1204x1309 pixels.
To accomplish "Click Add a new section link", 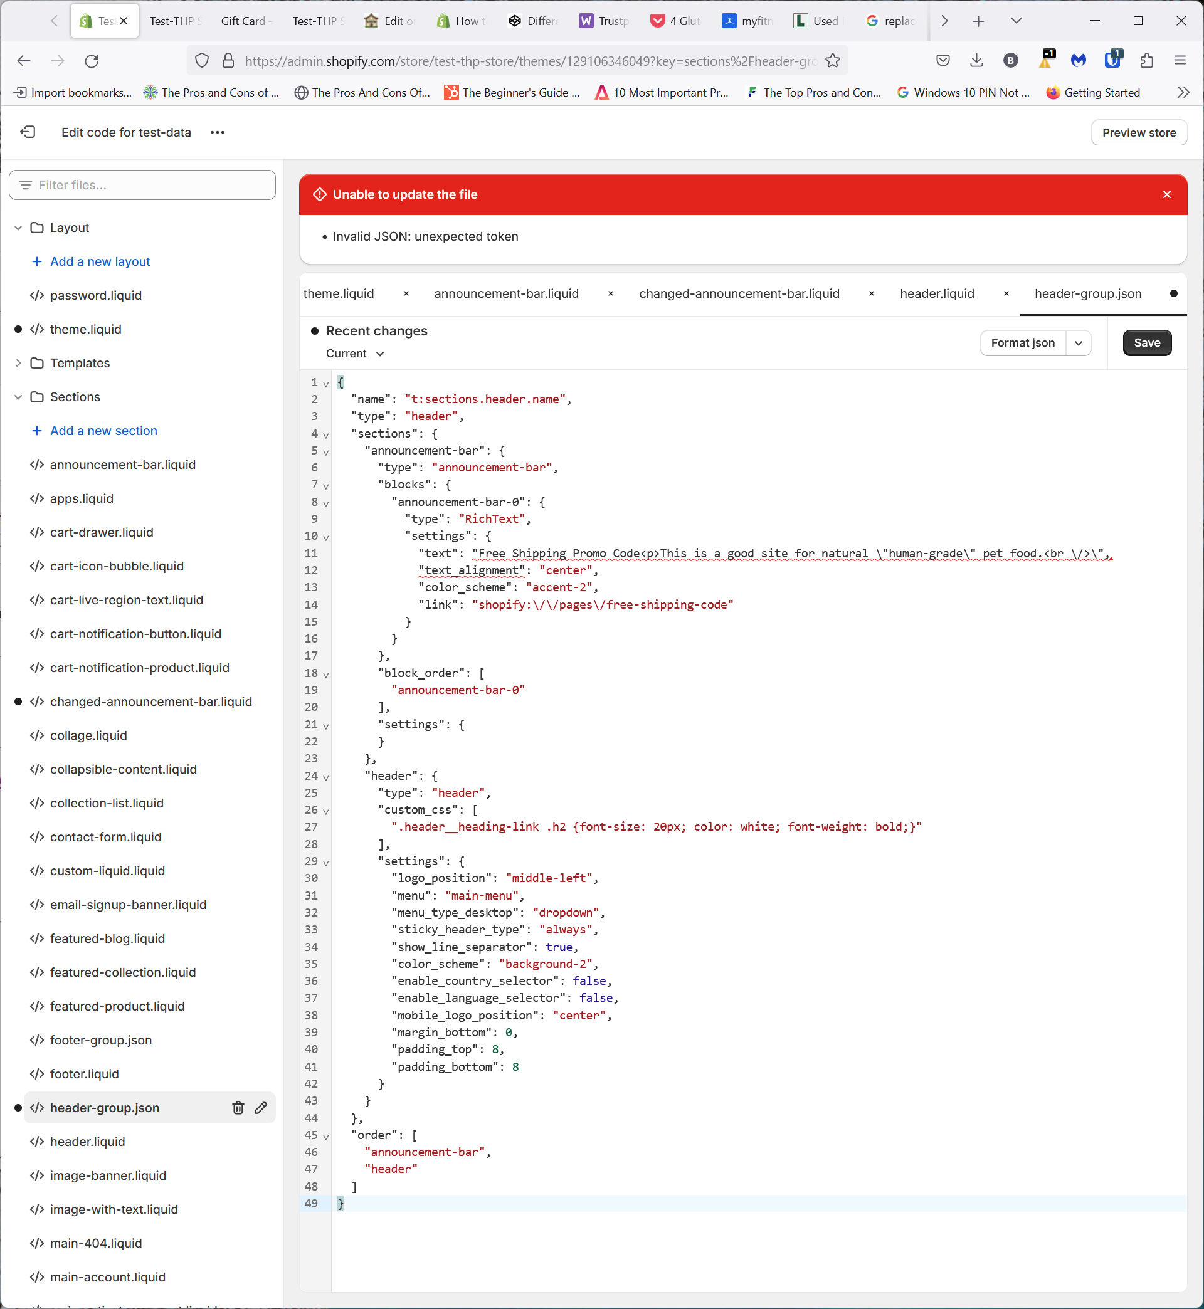I will pos(103,431).
